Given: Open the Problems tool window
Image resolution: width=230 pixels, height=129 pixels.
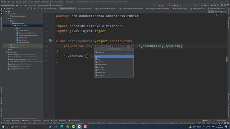Looking at the screenshot, I should (x=16, y=121).
